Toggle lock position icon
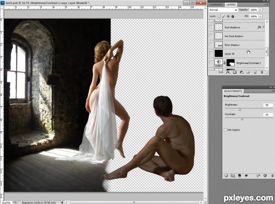The width and height of the screenshot is (275, 204). [x=228, y=16]
